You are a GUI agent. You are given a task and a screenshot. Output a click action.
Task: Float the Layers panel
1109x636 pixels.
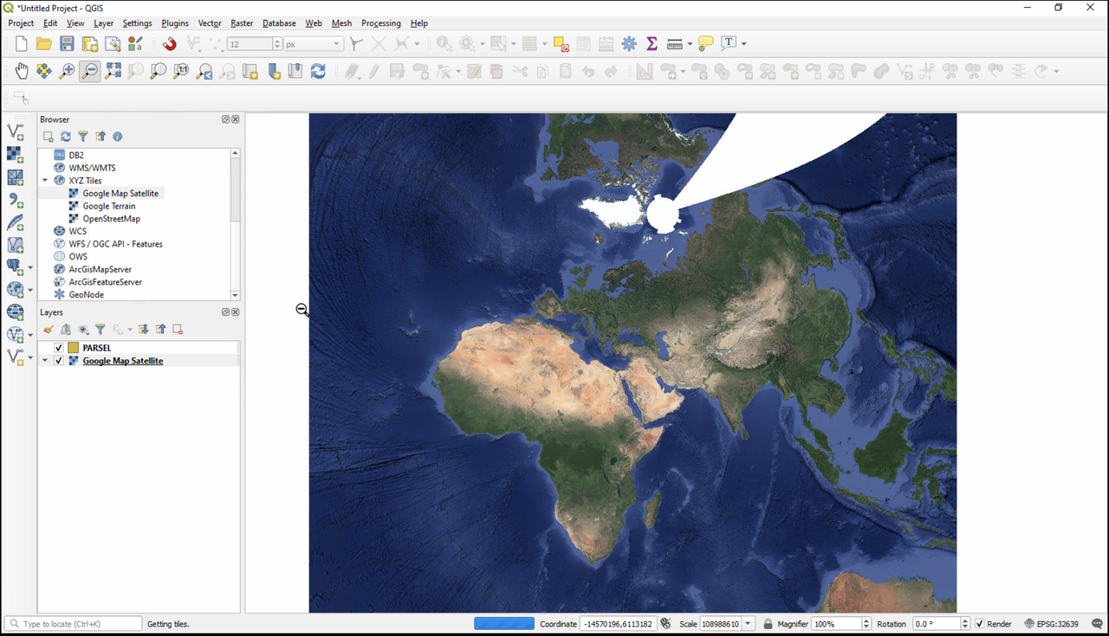225,312
